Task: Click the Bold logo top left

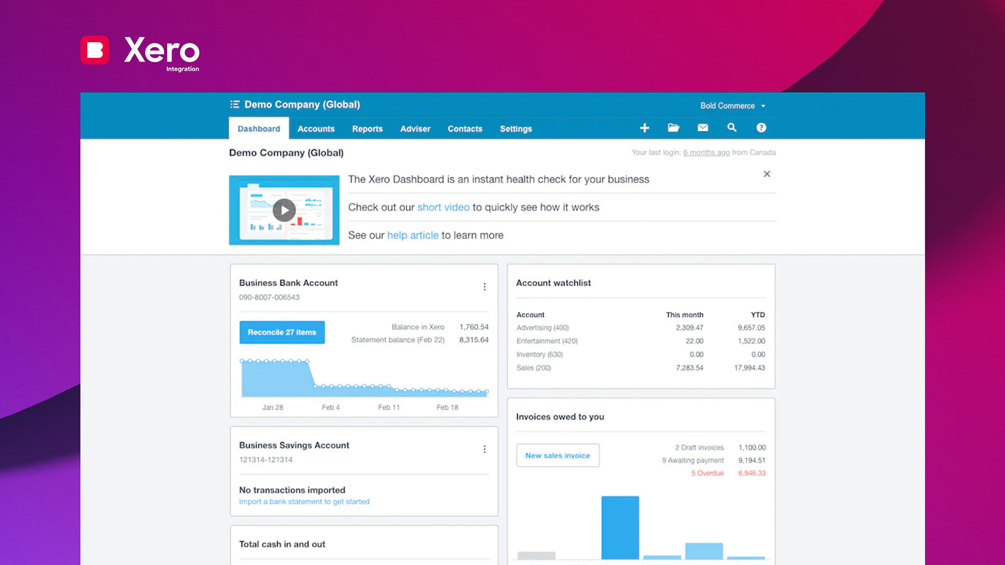Action: (x=94, y=50)
